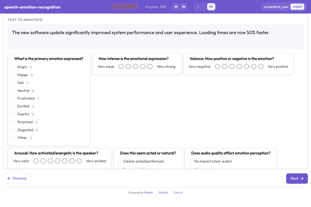The width and height of the screenshot is (311, 207).
Task: Set valence to the middle neutral point
Action: pos(239,66)
